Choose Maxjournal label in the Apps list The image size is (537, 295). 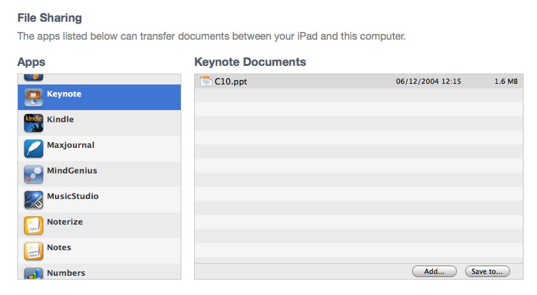(70, 145)
